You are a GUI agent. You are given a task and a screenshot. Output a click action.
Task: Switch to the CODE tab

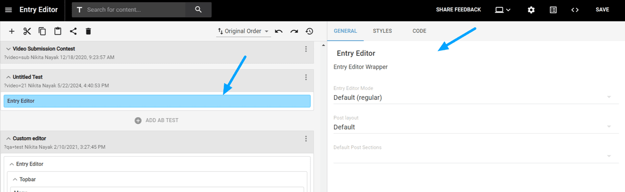click(419, 31)
